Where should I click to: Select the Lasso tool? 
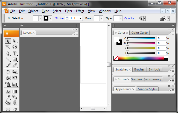pos(15,46)
